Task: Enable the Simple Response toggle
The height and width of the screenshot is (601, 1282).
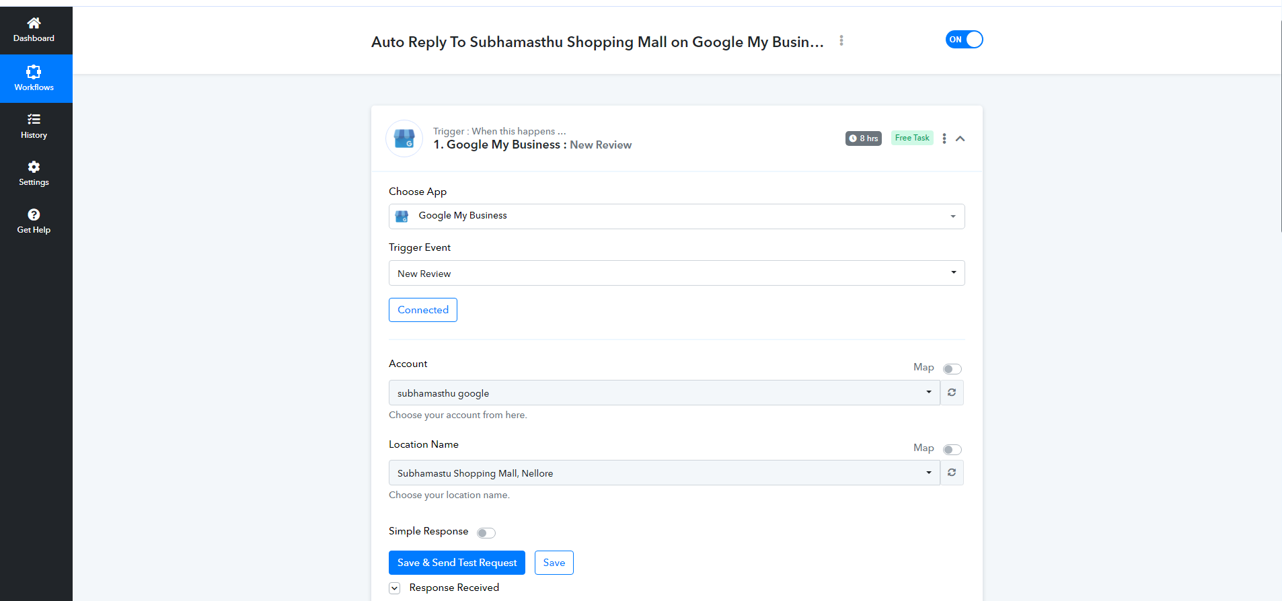Action: click(x=486, y=533)
